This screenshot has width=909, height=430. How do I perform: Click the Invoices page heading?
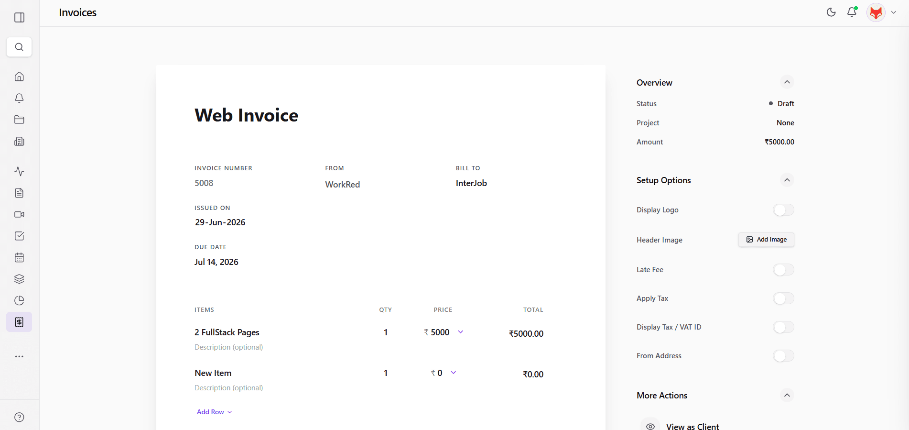click(78, 13)
